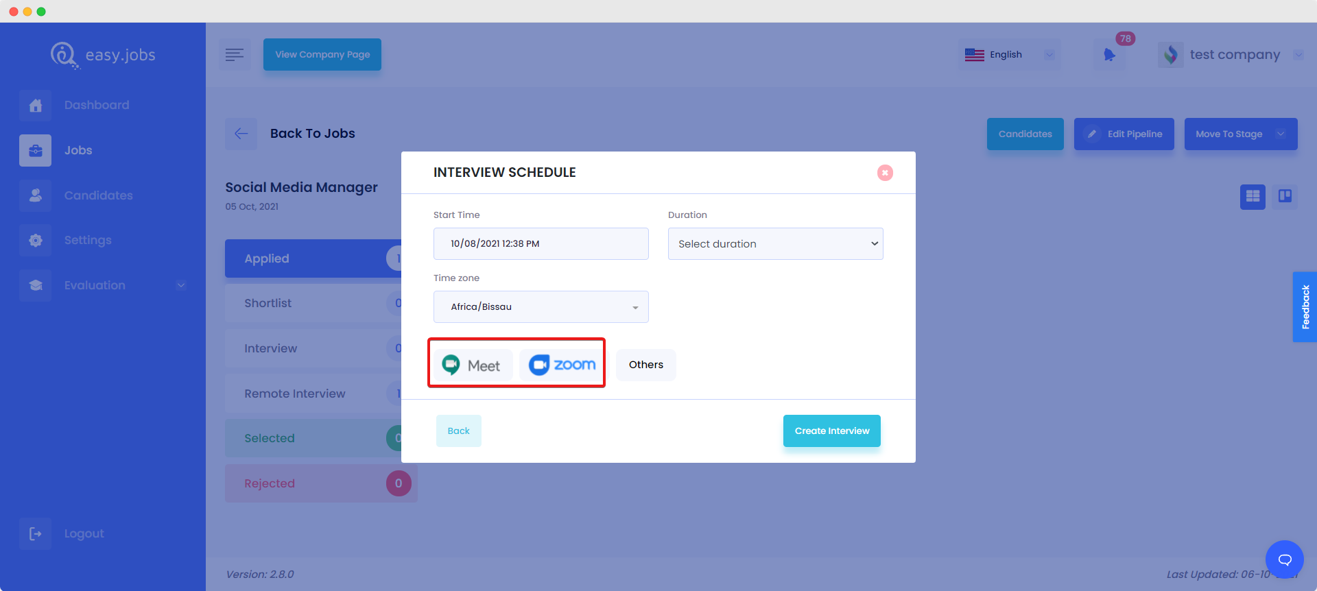This screenshot has height=591, width=1317.
Task: Open the live chat bubble
Action: [x=1284, y=559]
